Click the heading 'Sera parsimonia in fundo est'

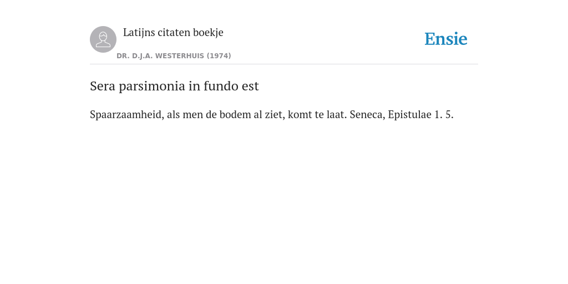click(x=174, y=86)
